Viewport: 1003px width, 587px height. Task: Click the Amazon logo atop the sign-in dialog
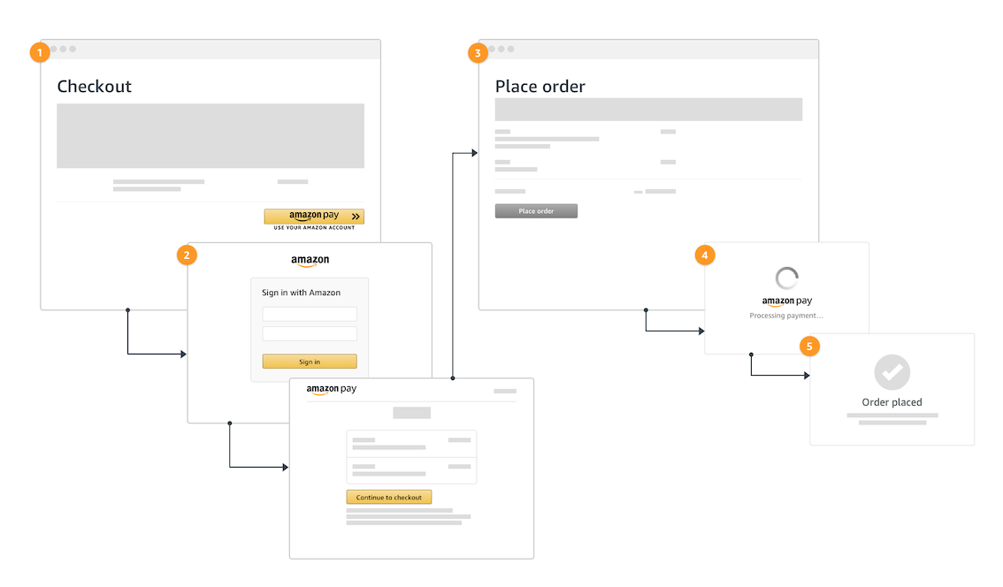[x=309, y=261]
